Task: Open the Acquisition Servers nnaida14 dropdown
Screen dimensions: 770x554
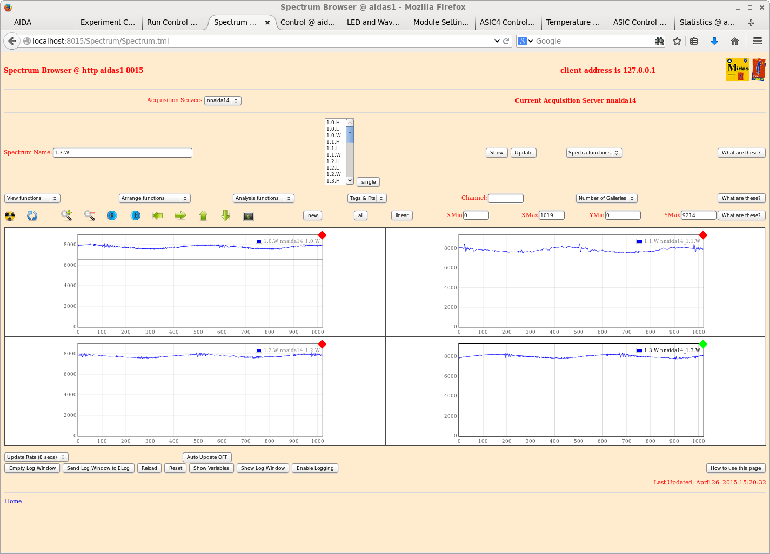Action: pyautogui.click(x=223, y=100)
